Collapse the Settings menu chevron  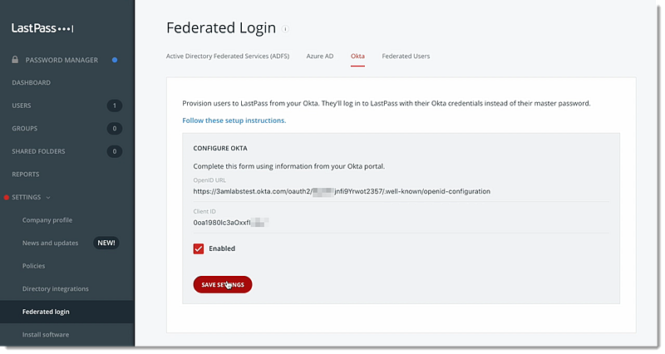[48, 198]
